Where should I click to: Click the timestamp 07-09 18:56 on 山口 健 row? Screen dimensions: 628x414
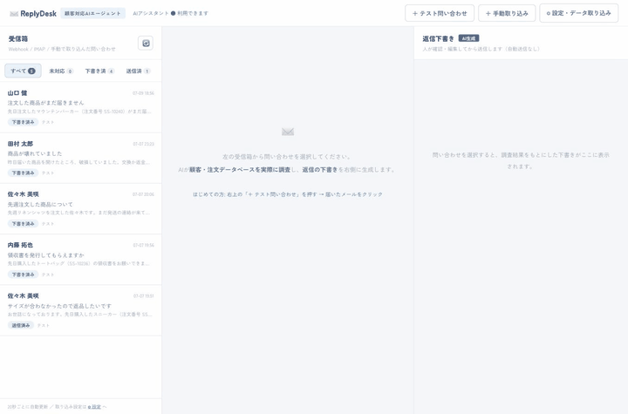(x=143, y=93)
